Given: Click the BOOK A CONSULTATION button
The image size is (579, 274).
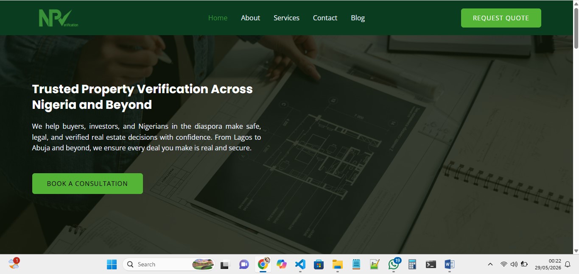Looking at the screenshot, I should 87,183.
